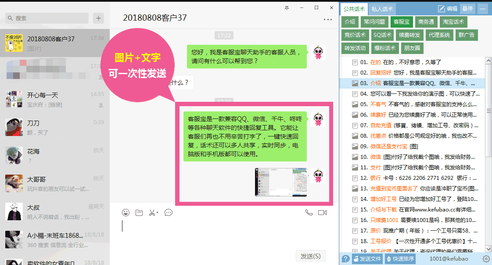Click the 暂停 button
This screenshot has width=492, height=265.
[467, 9]
